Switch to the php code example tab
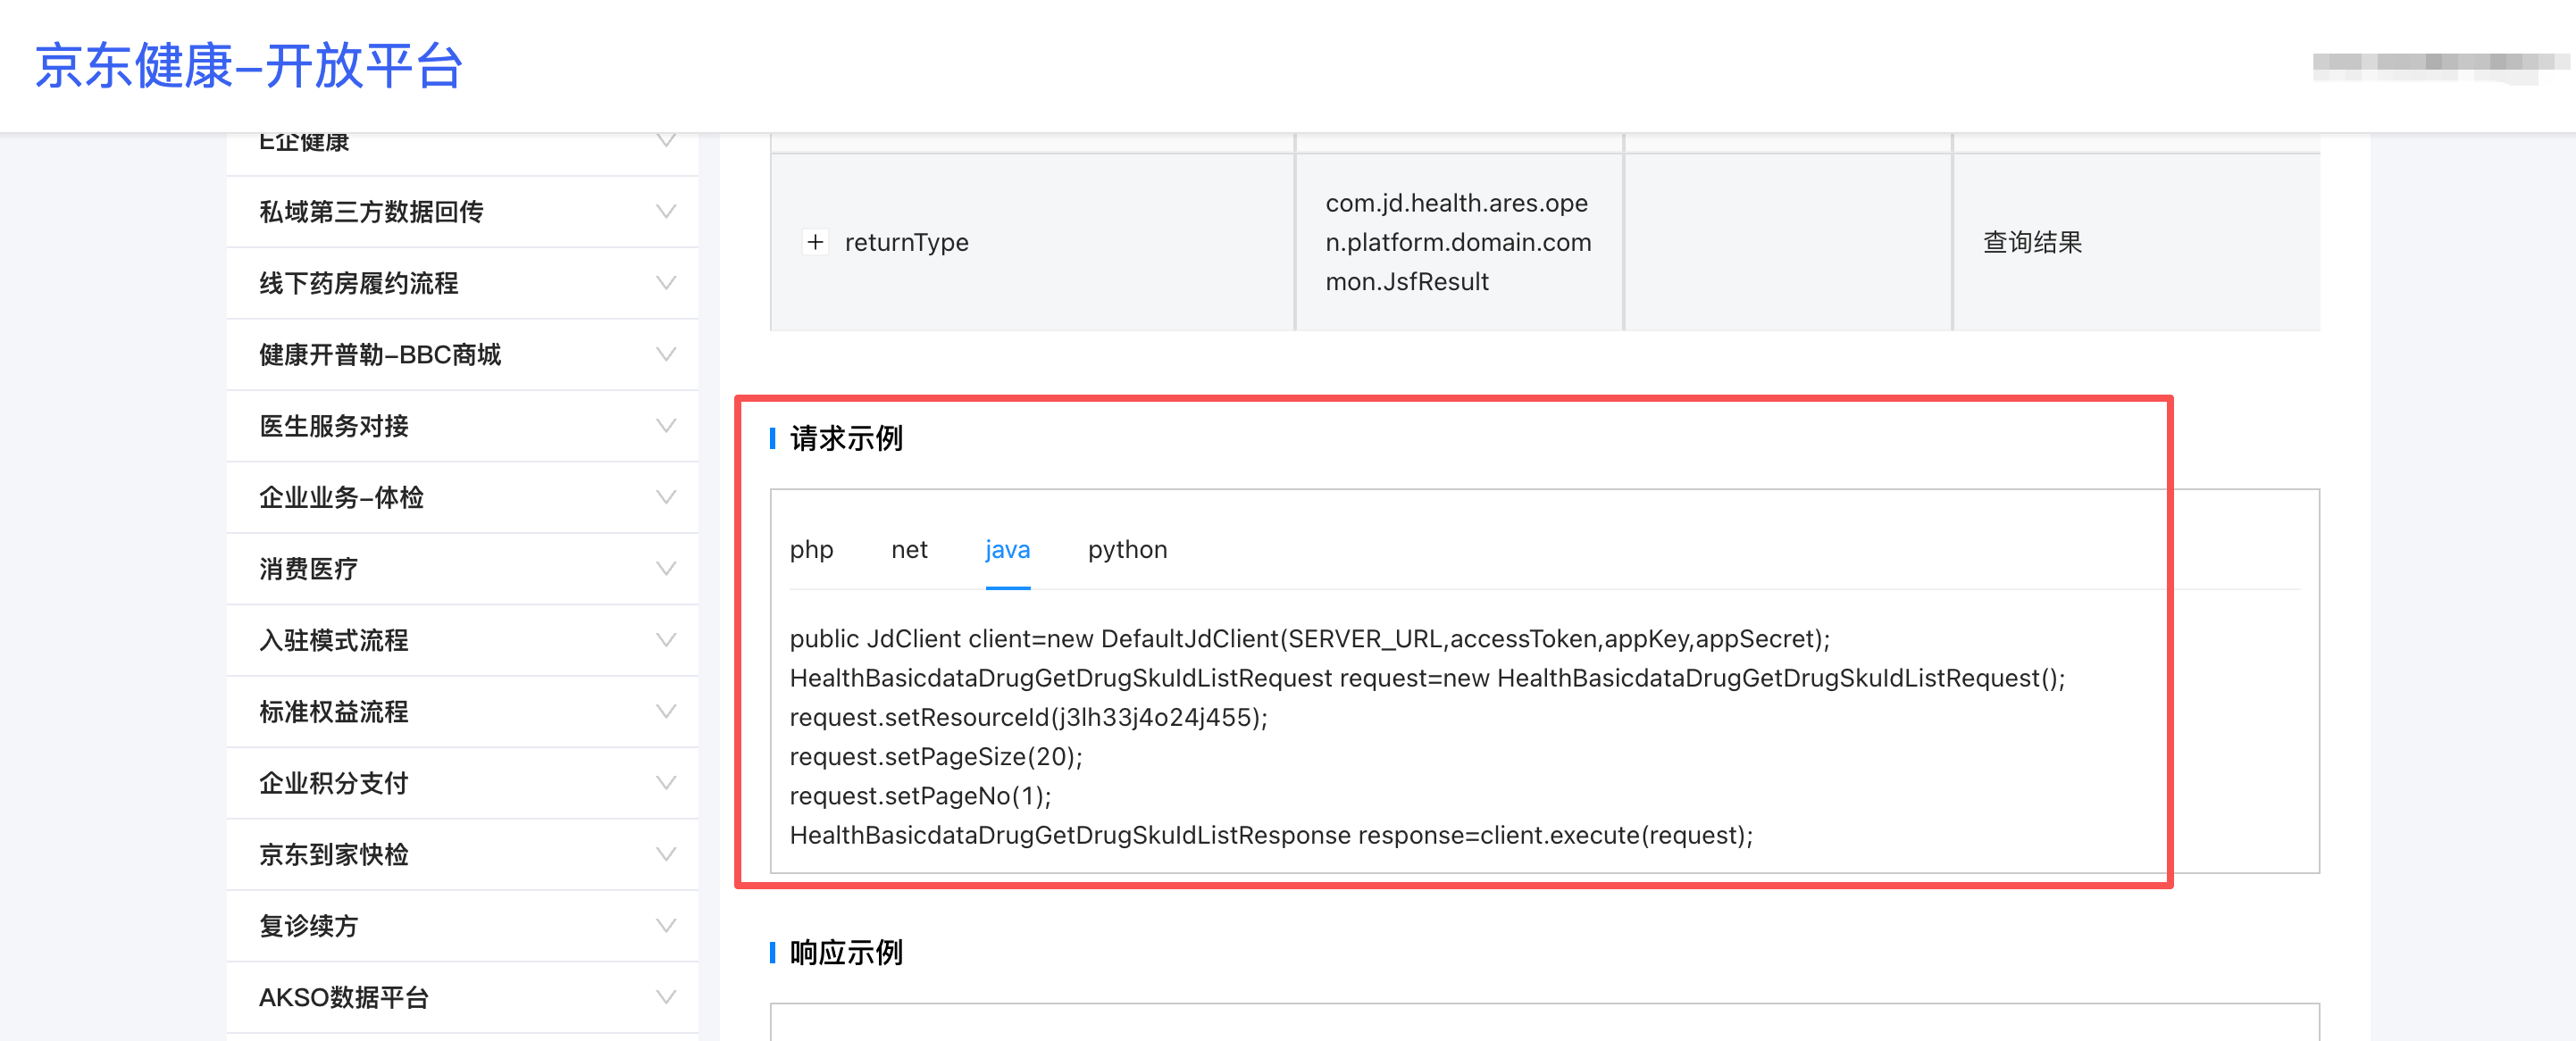This screenshot has height=1041, width=2576. pos(811,549)
